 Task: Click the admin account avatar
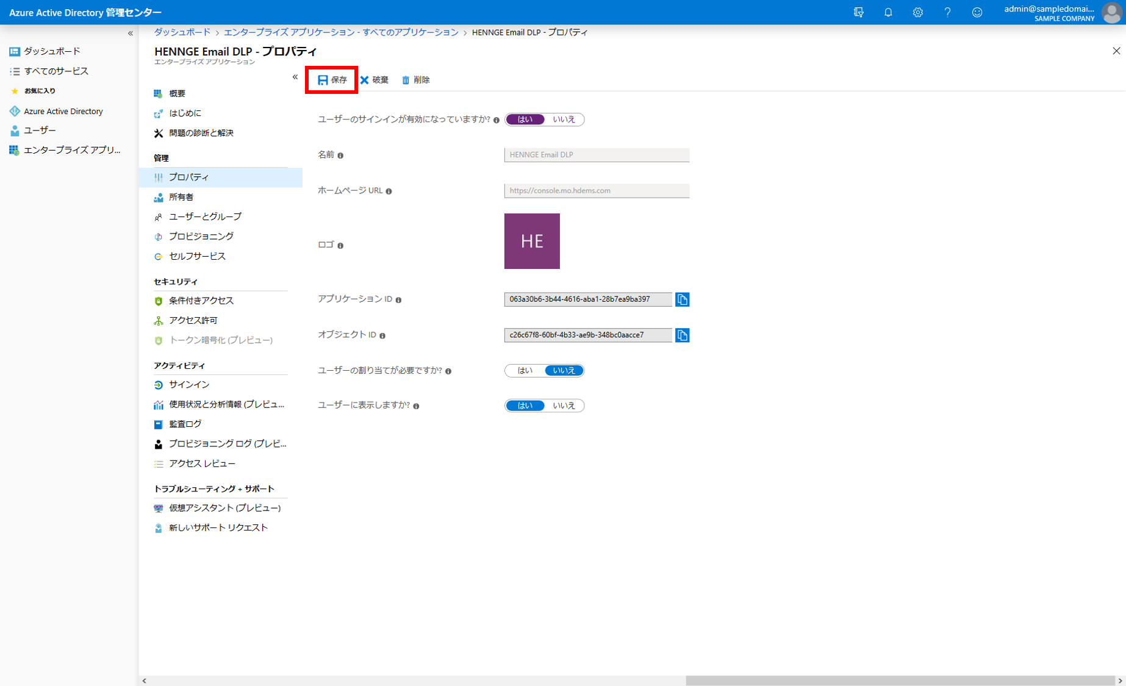pyautogui.click(x=1111, y=13)
